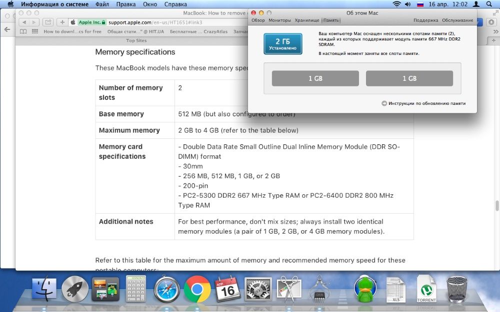Open System Preferences gear in Dock
500x312 pixels.
(x=258, y=289)
